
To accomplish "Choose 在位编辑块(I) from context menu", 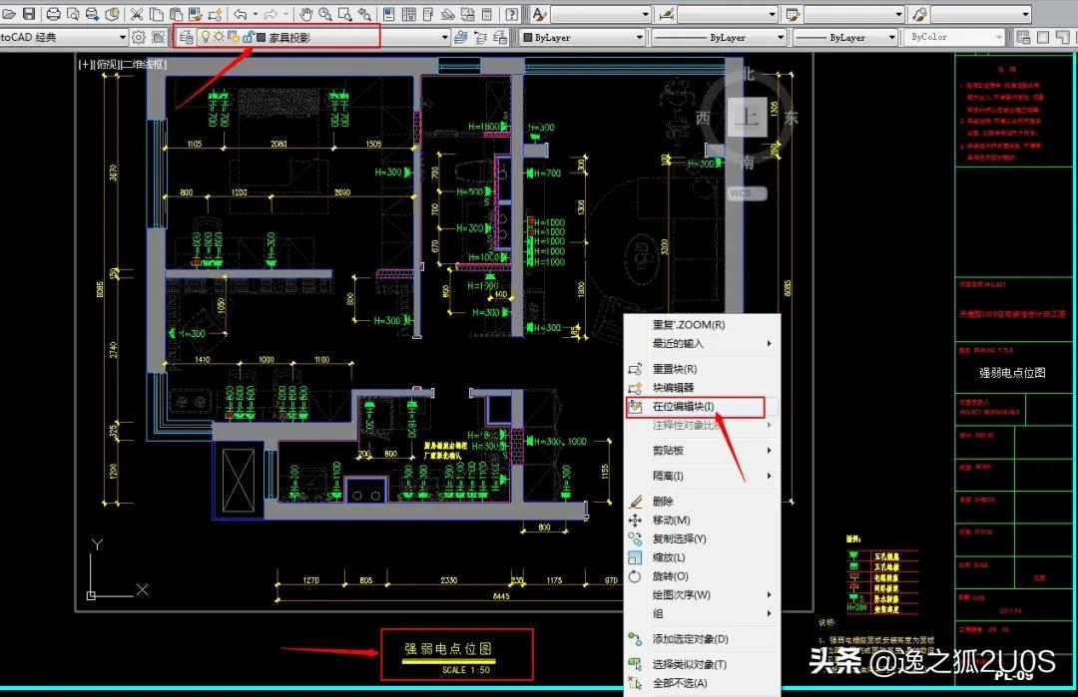I will [x=683, y=406].
